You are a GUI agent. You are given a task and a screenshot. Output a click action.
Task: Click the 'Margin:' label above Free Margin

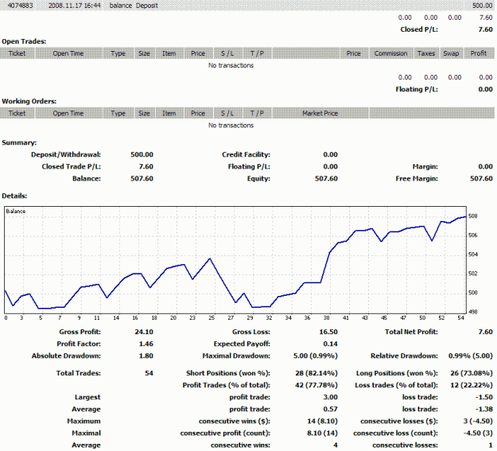[425, 167]
